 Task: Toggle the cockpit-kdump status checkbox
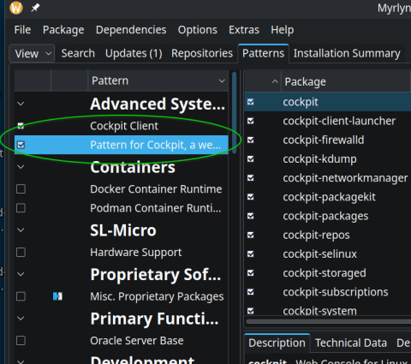click(251, 159)
